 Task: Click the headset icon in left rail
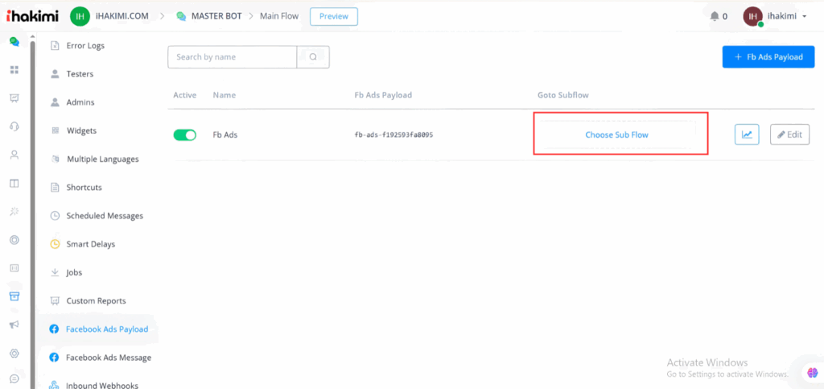pos(14,126)
